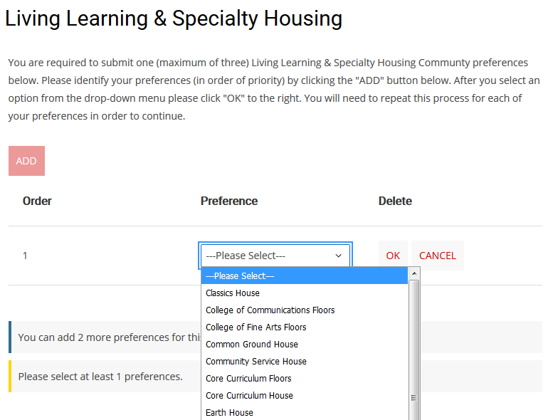Select Classics House from the list
This screenshot has height=420, width=553.
coord(233,293)
